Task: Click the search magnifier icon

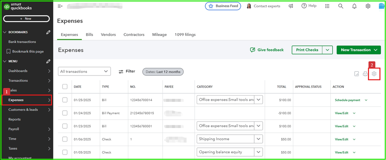Action: point(341,6)
